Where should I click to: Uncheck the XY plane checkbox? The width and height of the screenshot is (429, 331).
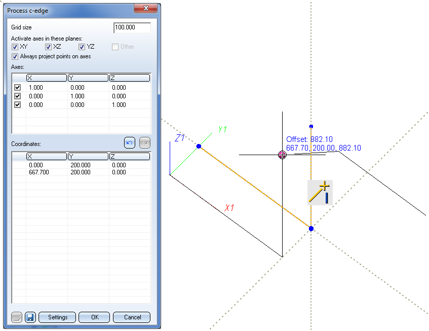click(15, 47)
